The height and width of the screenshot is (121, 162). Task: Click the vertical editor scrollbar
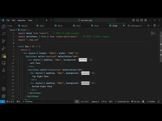[x=161, y=47]
